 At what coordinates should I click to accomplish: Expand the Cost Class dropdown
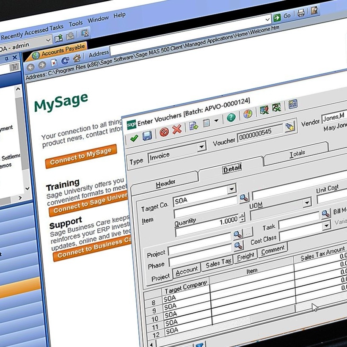pos(326,226)
